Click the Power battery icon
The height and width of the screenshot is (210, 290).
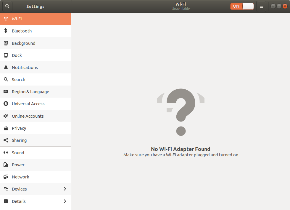[6, 165]
